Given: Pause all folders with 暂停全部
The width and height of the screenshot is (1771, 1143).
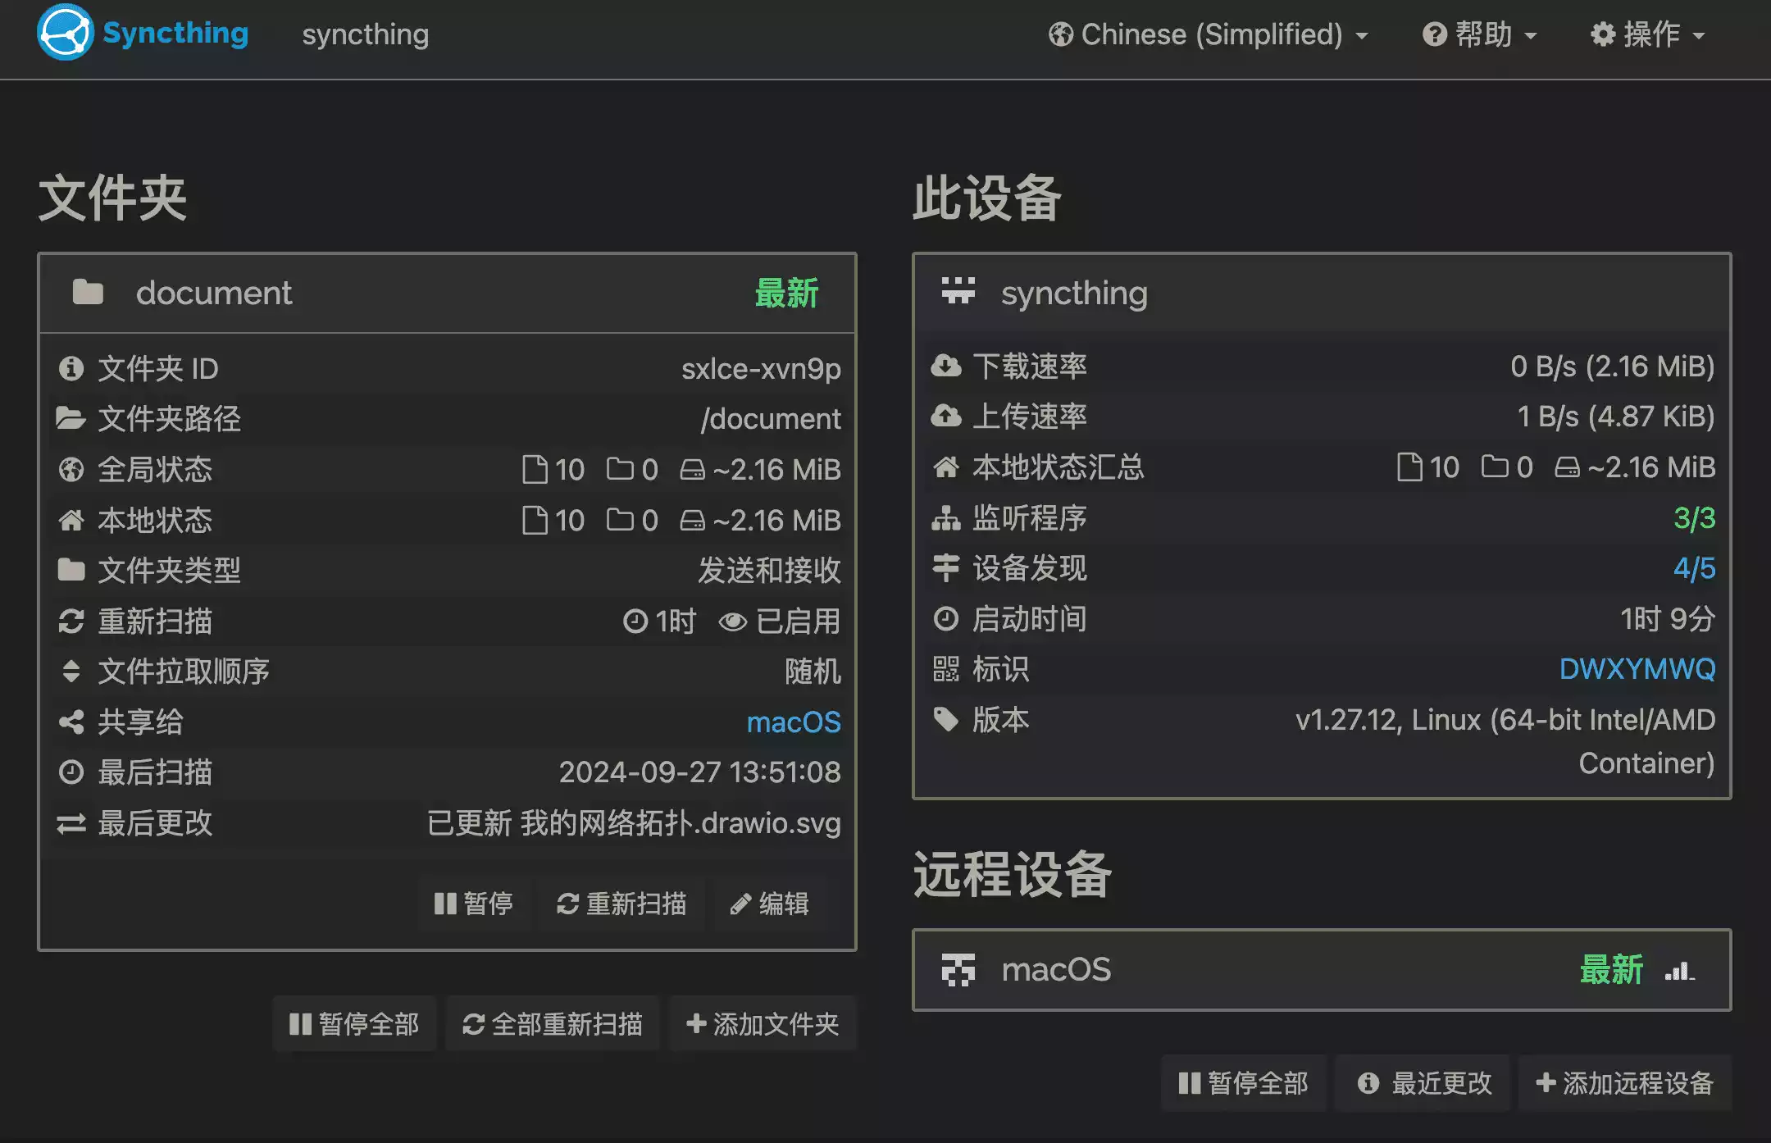Looking at the screenshot, I should point(354,1023).
